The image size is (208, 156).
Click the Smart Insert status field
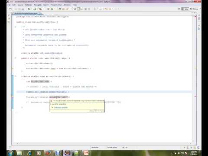click(x=112, y=148)
